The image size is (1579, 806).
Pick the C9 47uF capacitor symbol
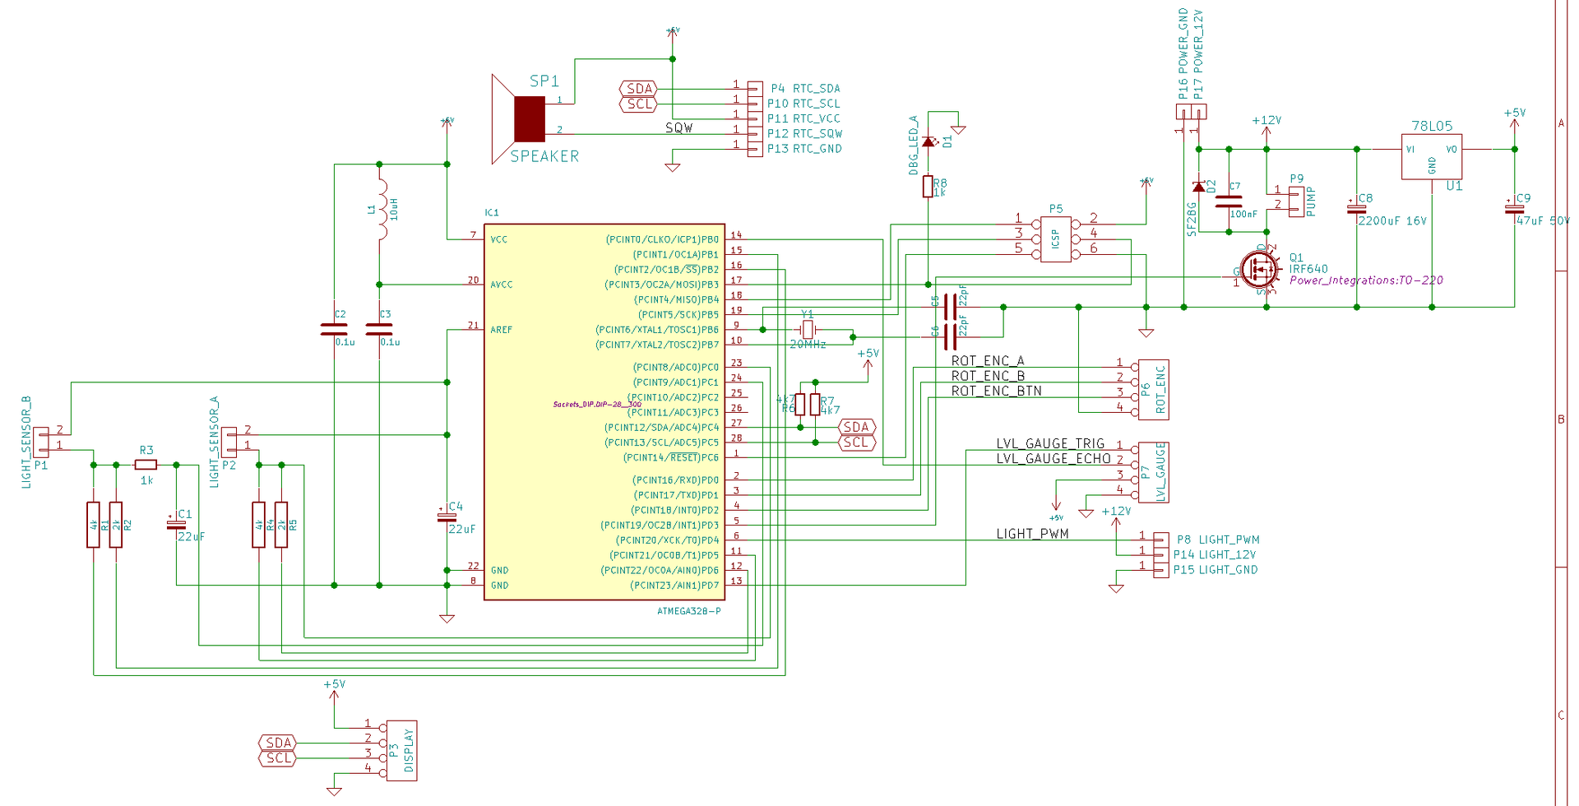click(1515, 209)
